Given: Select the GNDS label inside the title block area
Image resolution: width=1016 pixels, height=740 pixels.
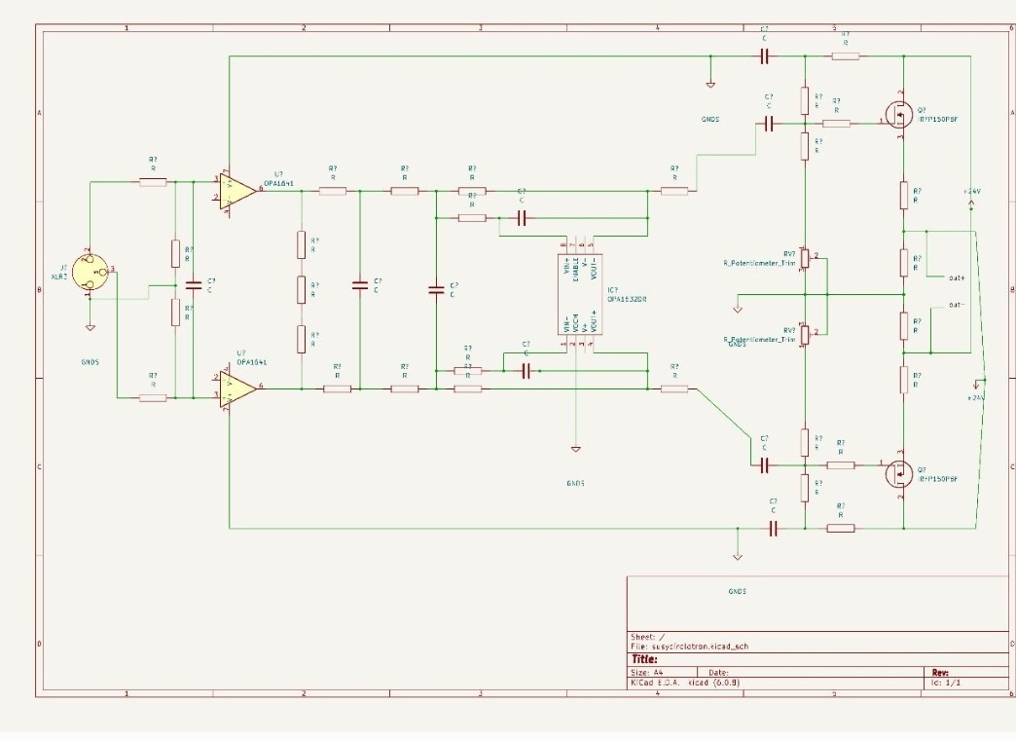Looking at the screenshot, I should 737,591.
